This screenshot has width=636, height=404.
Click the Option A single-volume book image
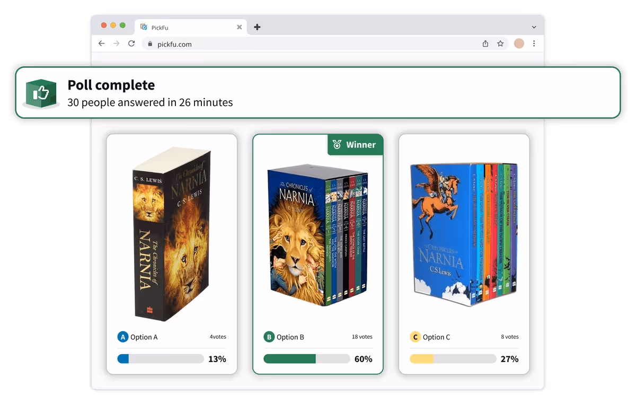point(172,234)
